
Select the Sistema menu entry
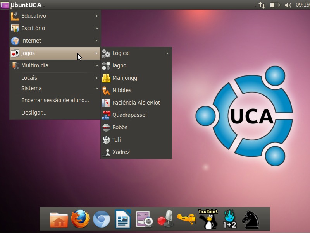coord(55,89)
